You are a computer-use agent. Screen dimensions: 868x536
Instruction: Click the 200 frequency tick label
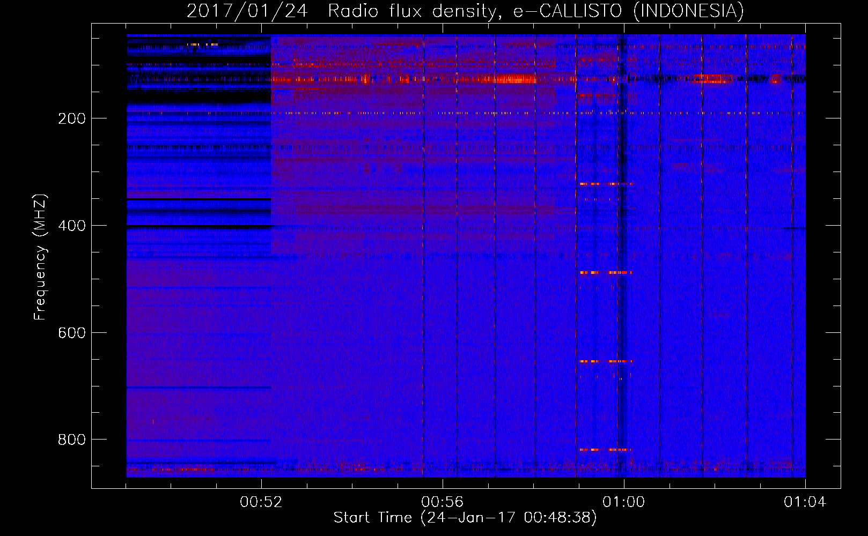tap(72, 118)
